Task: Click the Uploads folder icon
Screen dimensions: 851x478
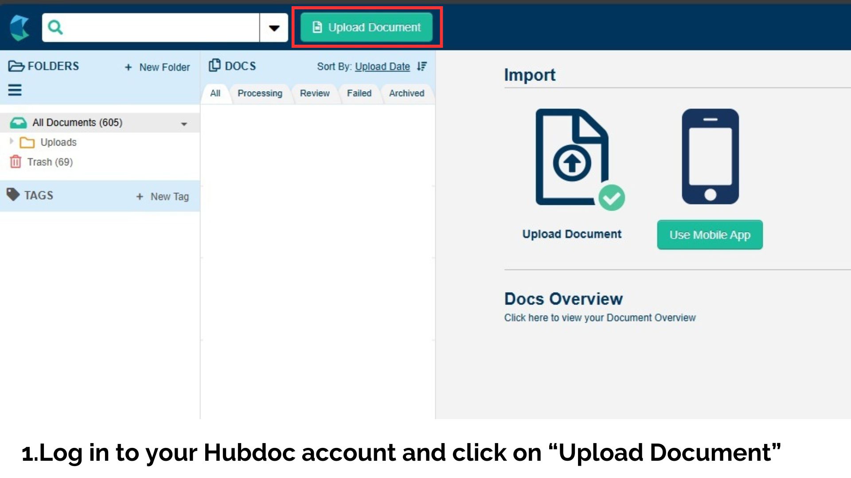Action: coord(27,143)
